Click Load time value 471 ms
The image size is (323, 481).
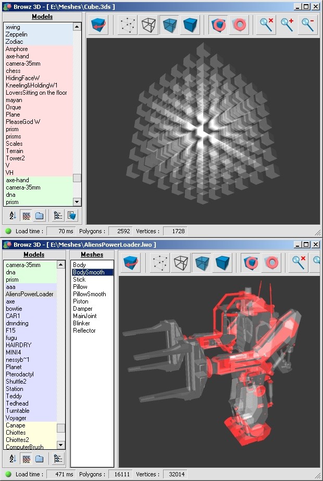[61, 474]
